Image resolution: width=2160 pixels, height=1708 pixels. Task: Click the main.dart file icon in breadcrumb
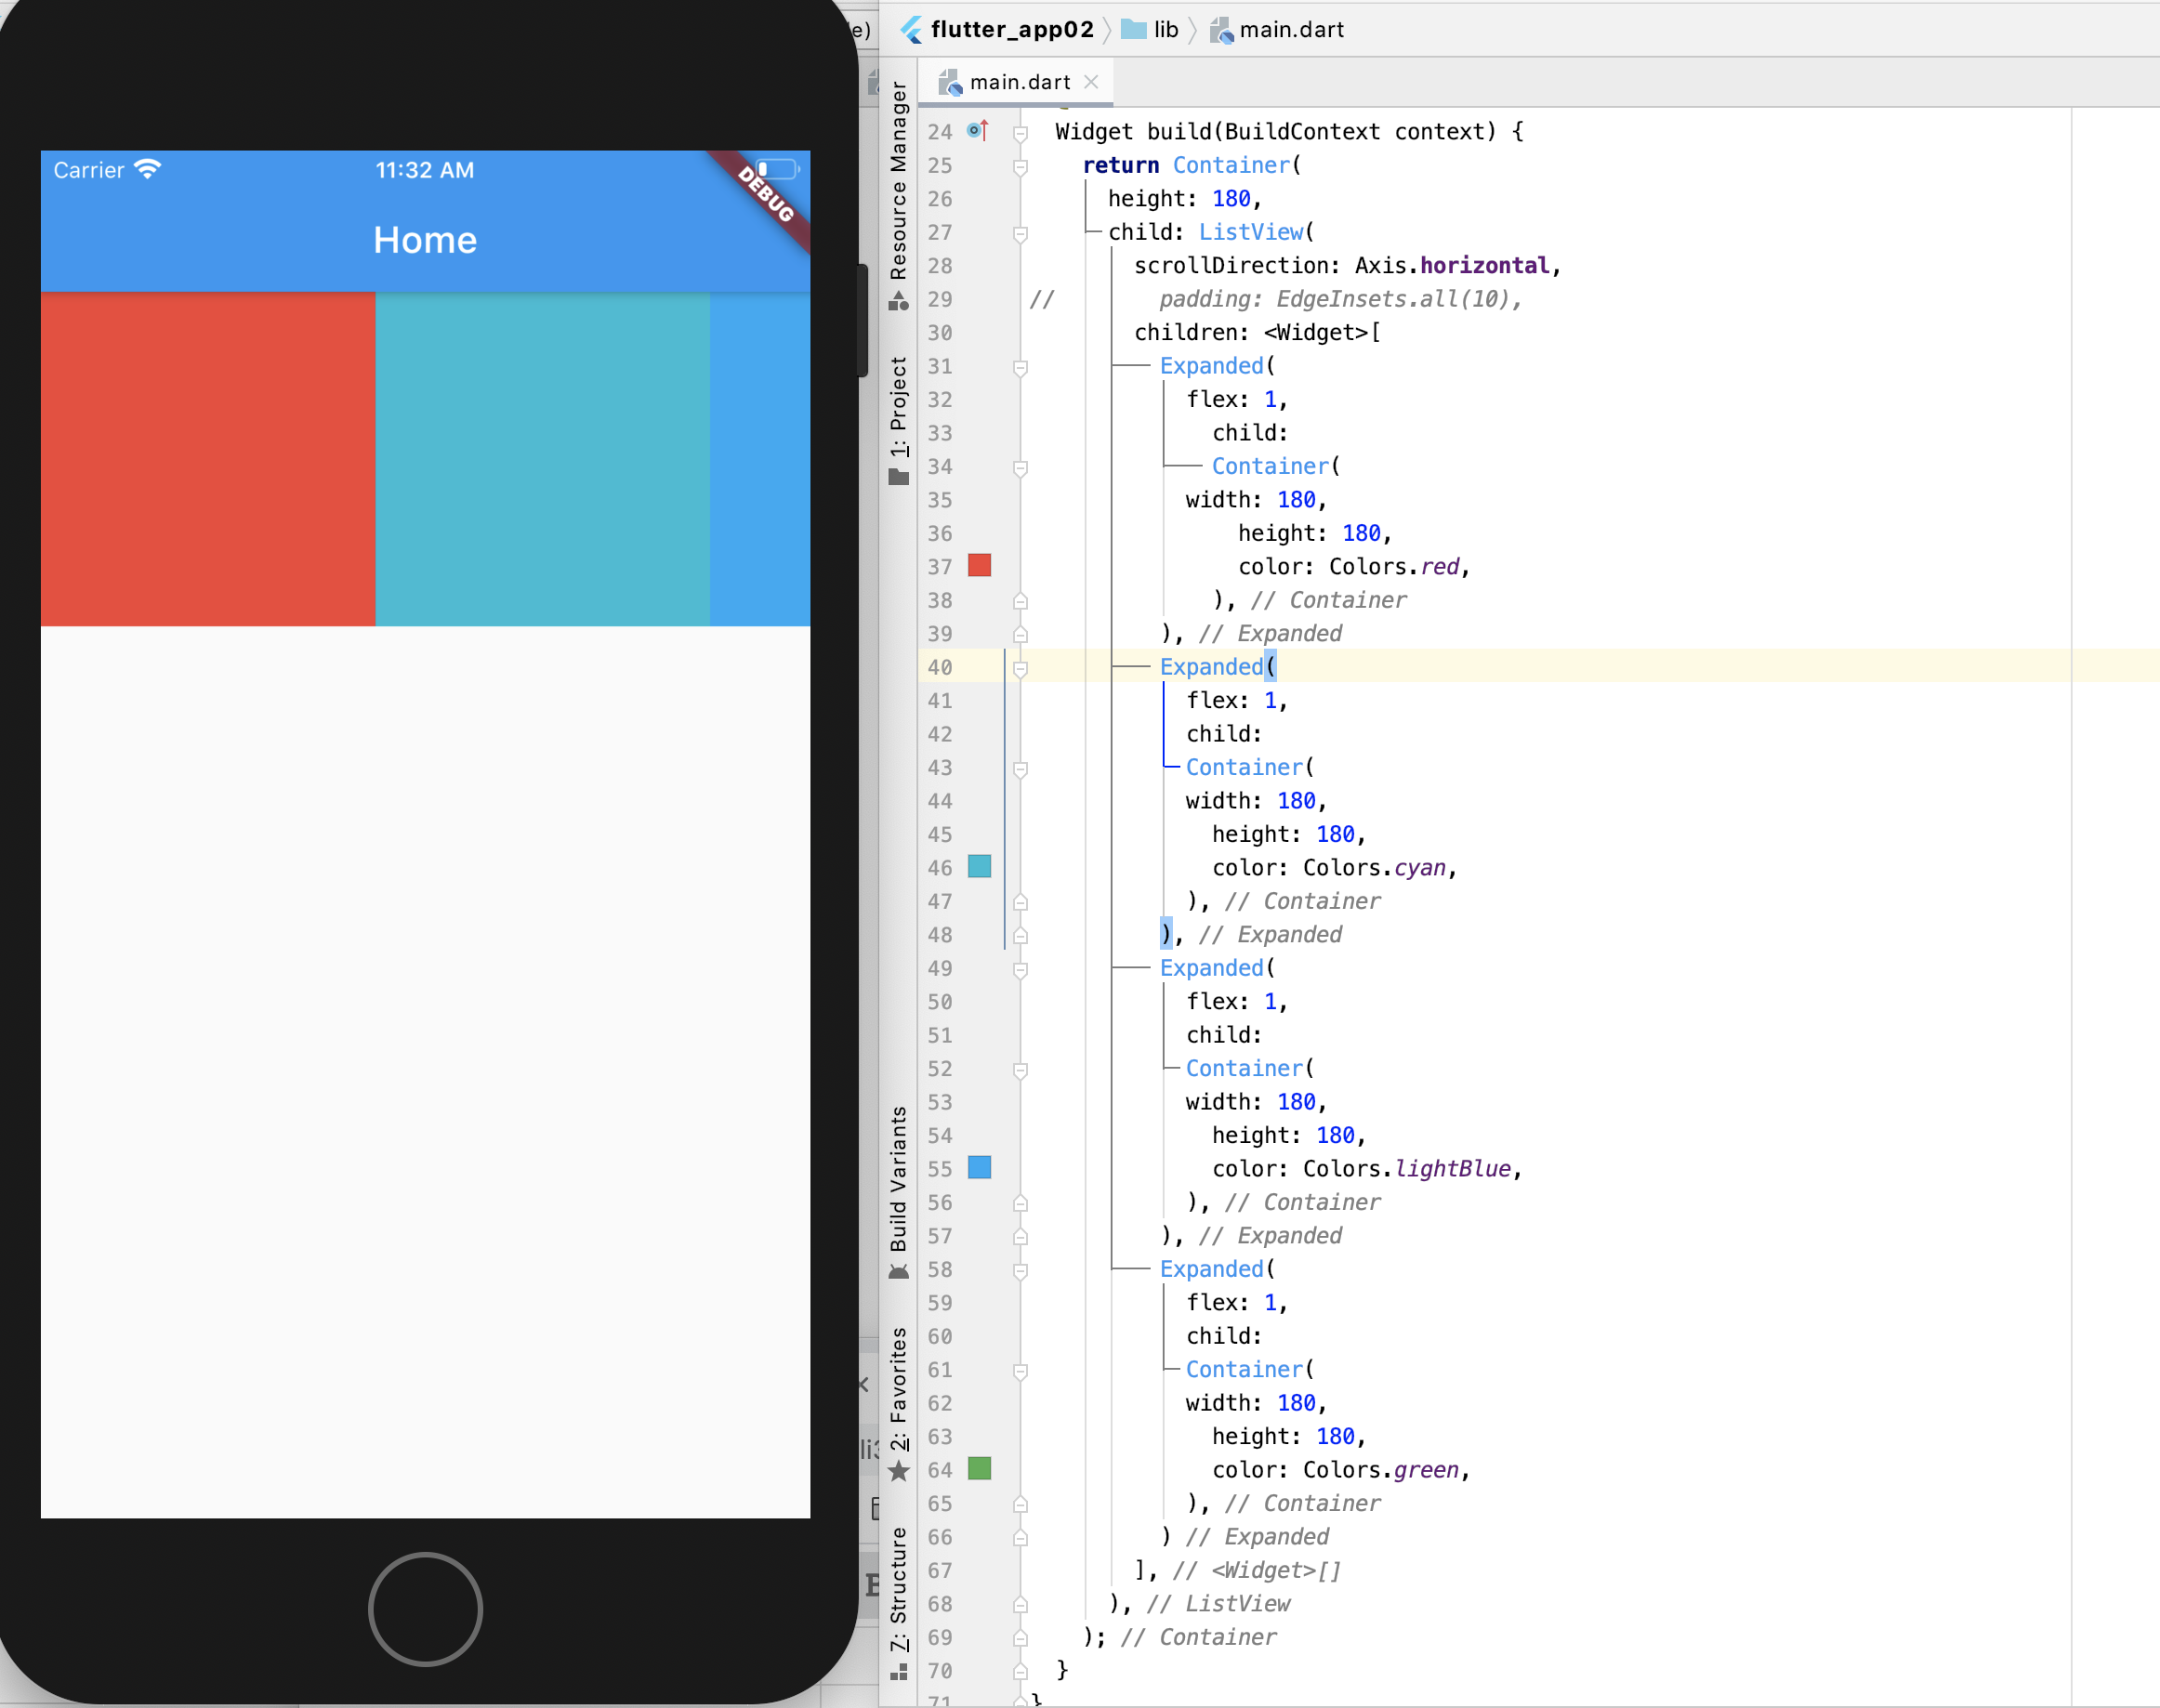tap(1221, 30)
